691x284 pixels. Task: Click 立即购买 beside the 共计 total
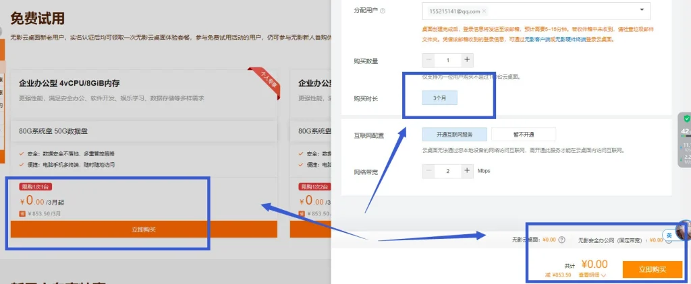[653, 269]
